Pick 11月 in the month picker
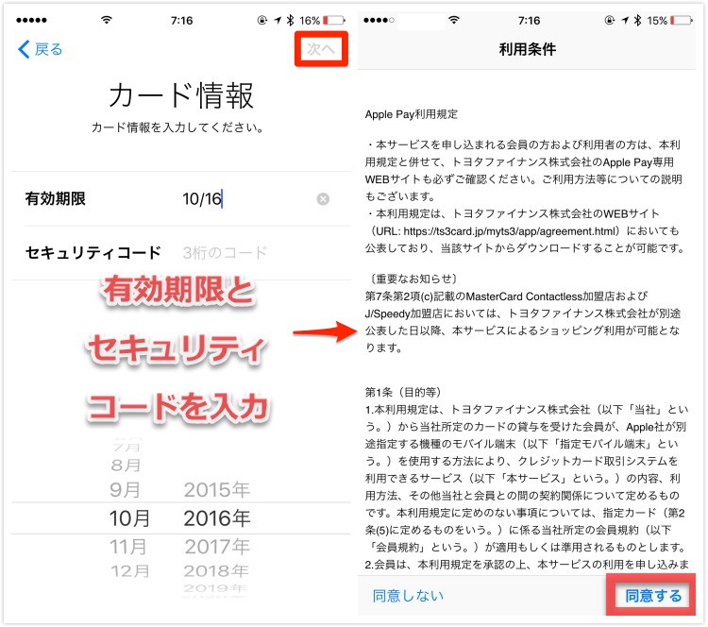708x627 pixels. (128, 547)
